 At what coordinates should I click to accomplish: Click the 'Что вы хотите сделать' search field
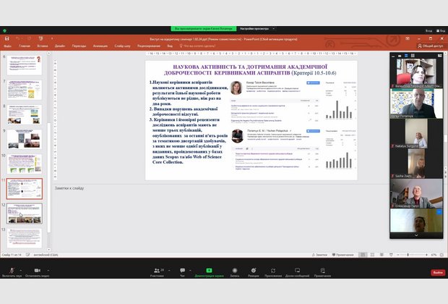click(x=197, y=46)
